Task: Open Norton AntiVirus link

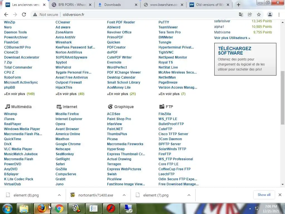Action: tap(69, 52)
